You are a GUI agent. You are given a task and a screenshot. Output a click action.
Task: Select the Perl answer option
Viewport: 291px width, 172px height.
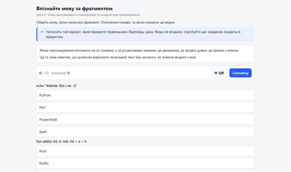[145, 107]
